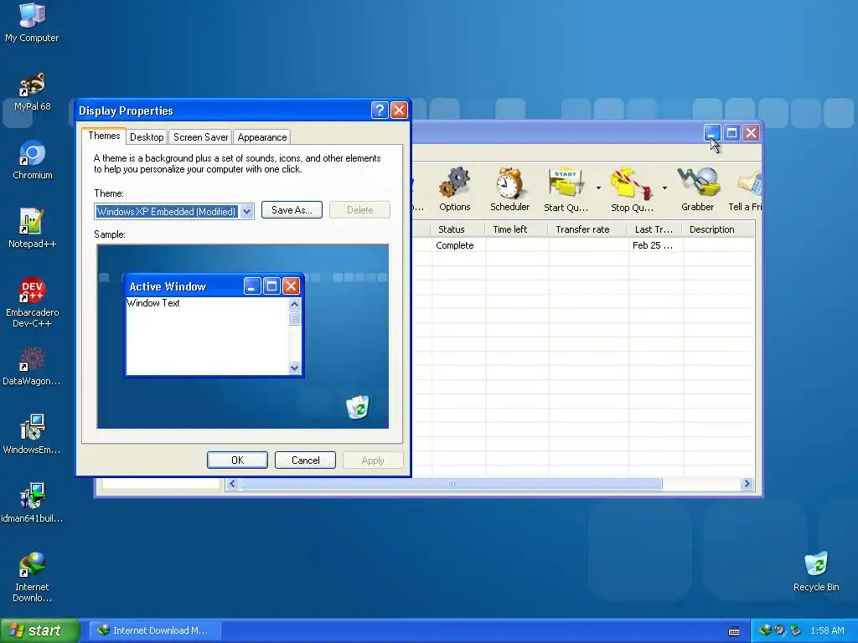Open the Theme combo box dropdown

[247, 212]
